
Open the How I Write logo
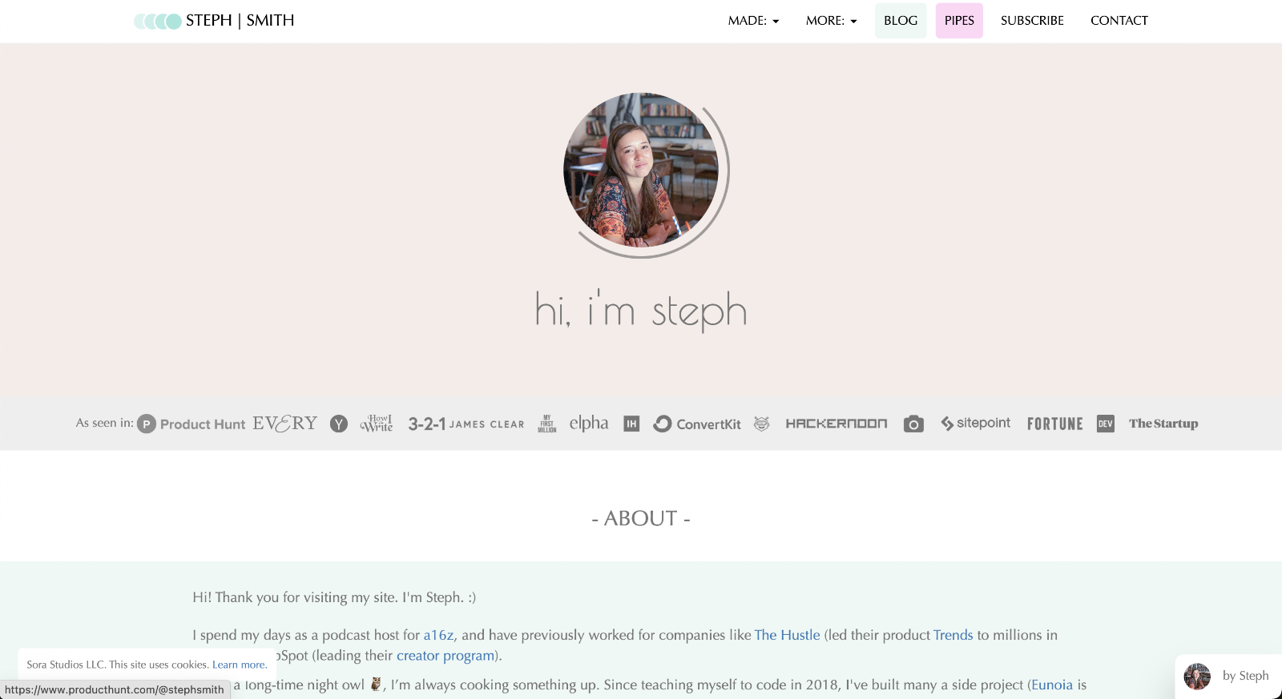[x=377, y=424]
